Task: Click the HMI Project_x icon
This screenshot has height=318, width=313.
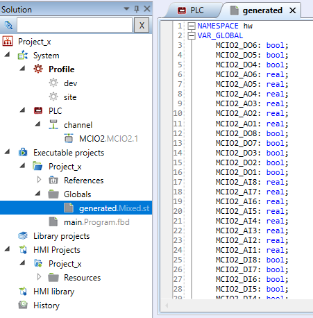Action: pyautogui.click(x=38, y=263)
